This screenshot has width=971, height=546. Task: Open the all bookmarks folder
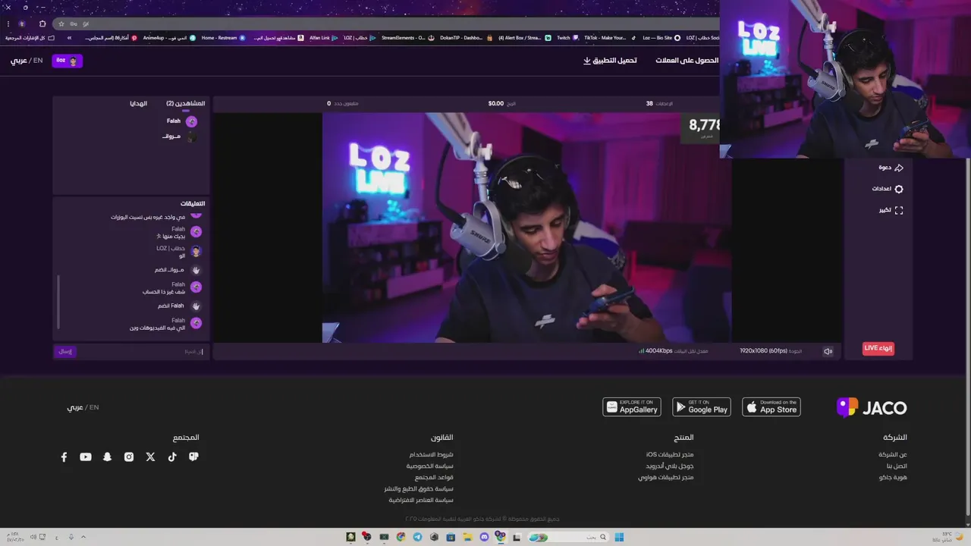tap(30, 38)
